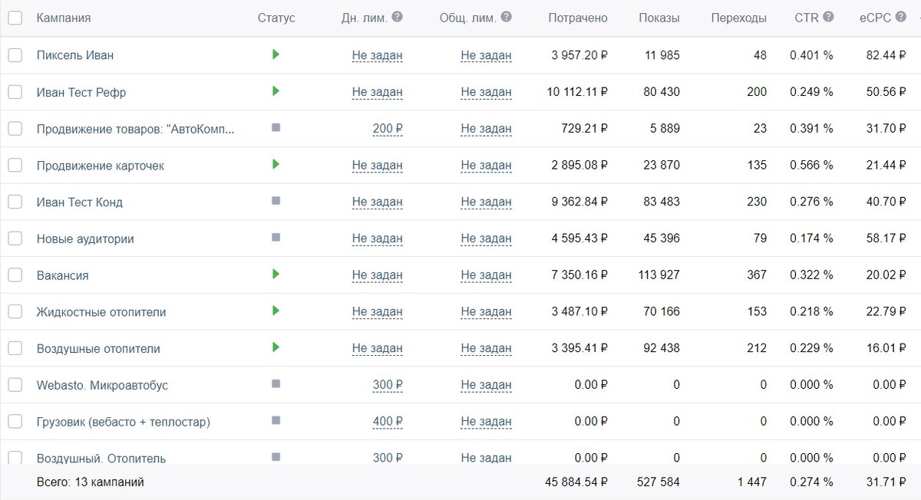Show help tooltip next to Дн. лим.
The height and width of the screenshot is (500, 921).
tap(397, 17)
